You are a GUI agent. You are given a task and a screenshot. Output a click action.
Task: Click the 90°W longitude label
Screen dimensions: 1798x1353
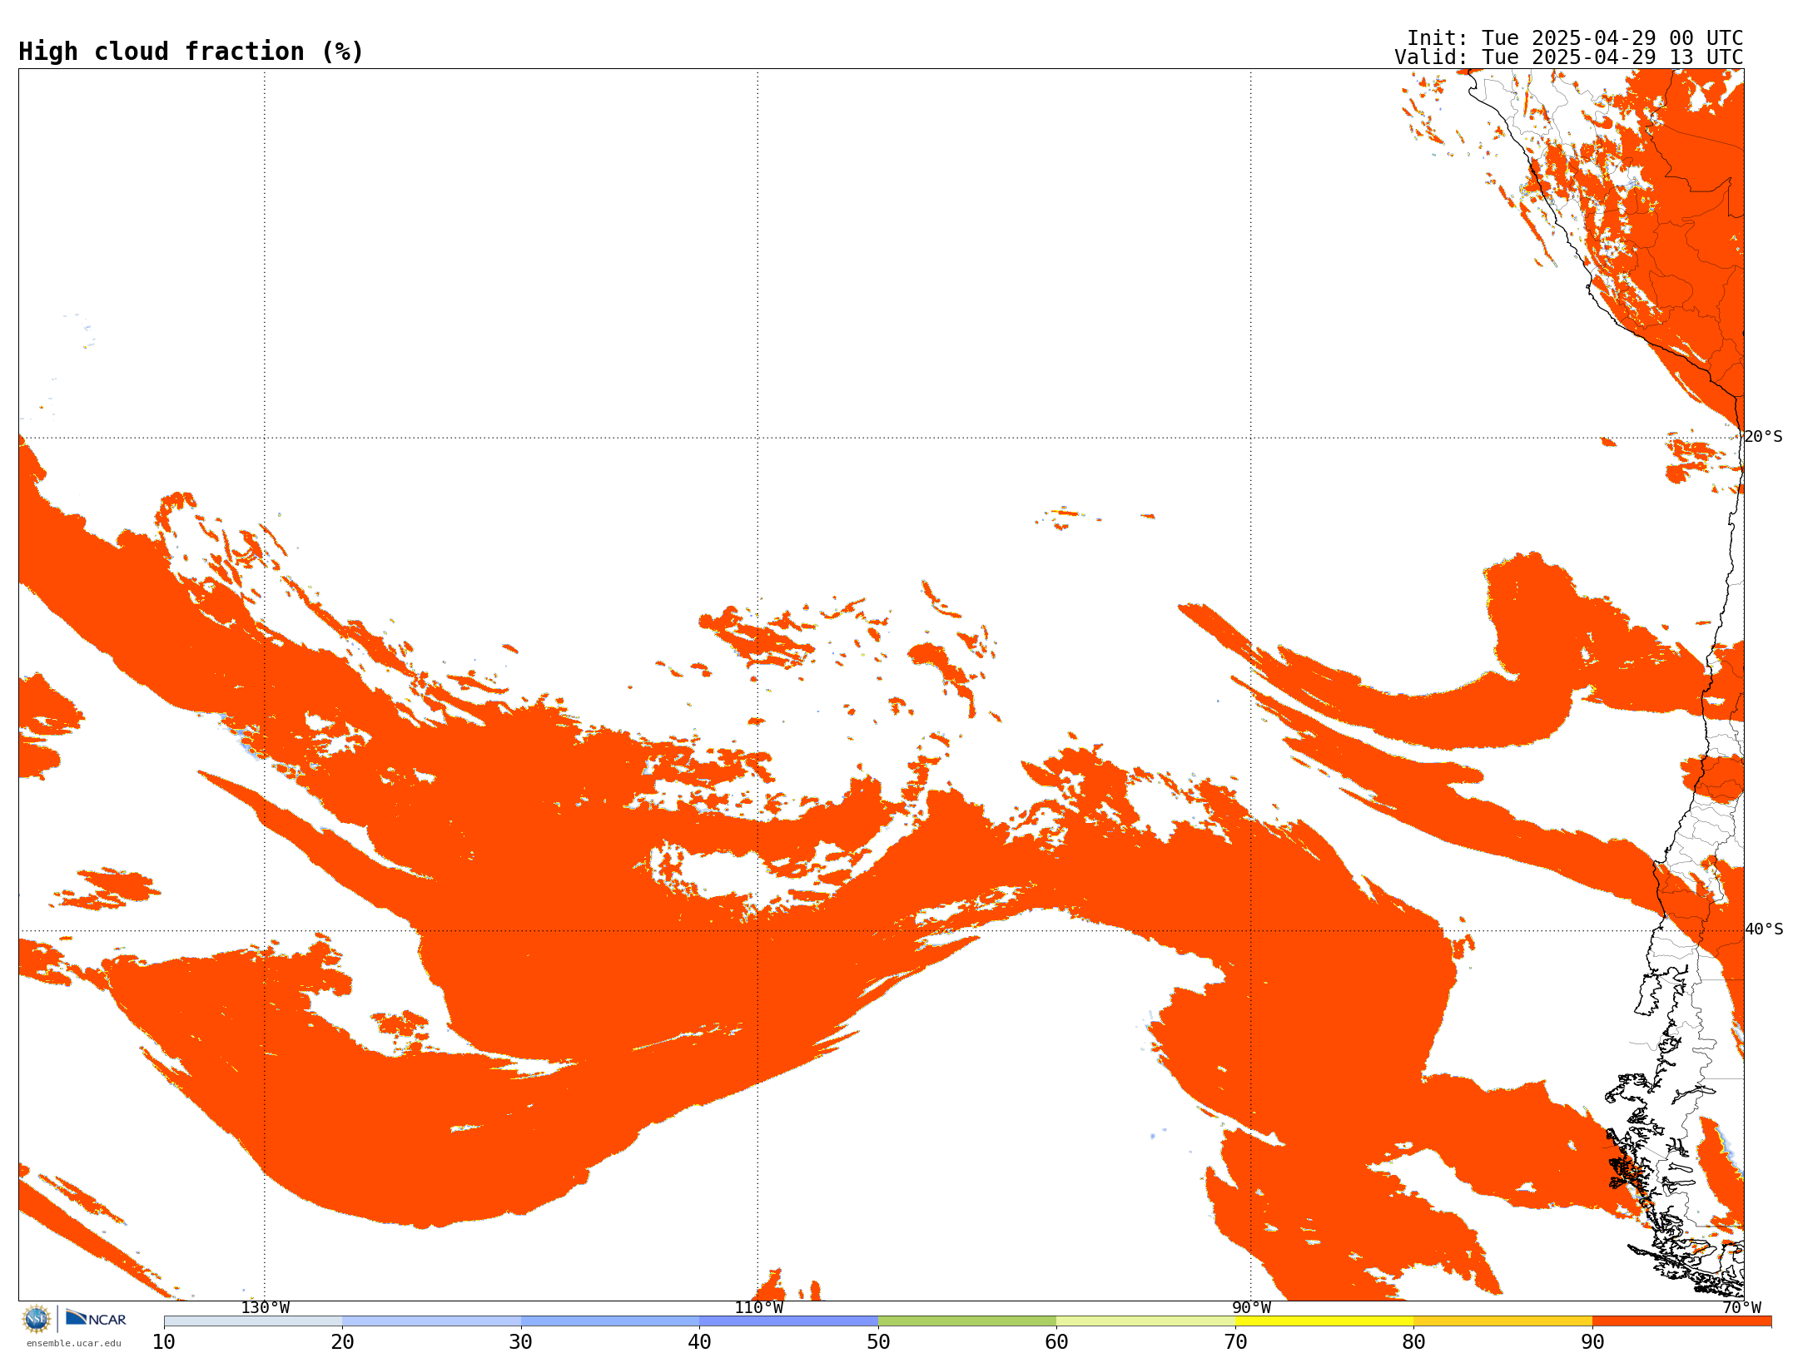click(1251, 1307)
